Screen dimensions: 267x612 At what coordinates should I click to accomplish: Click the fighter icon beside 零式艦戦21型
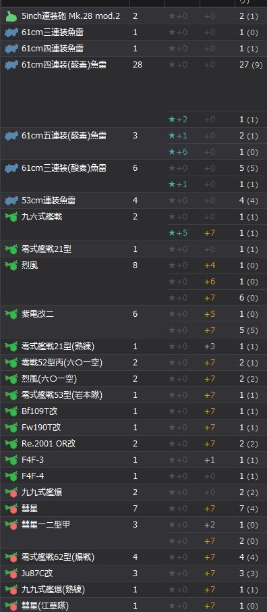click(11, 249)
